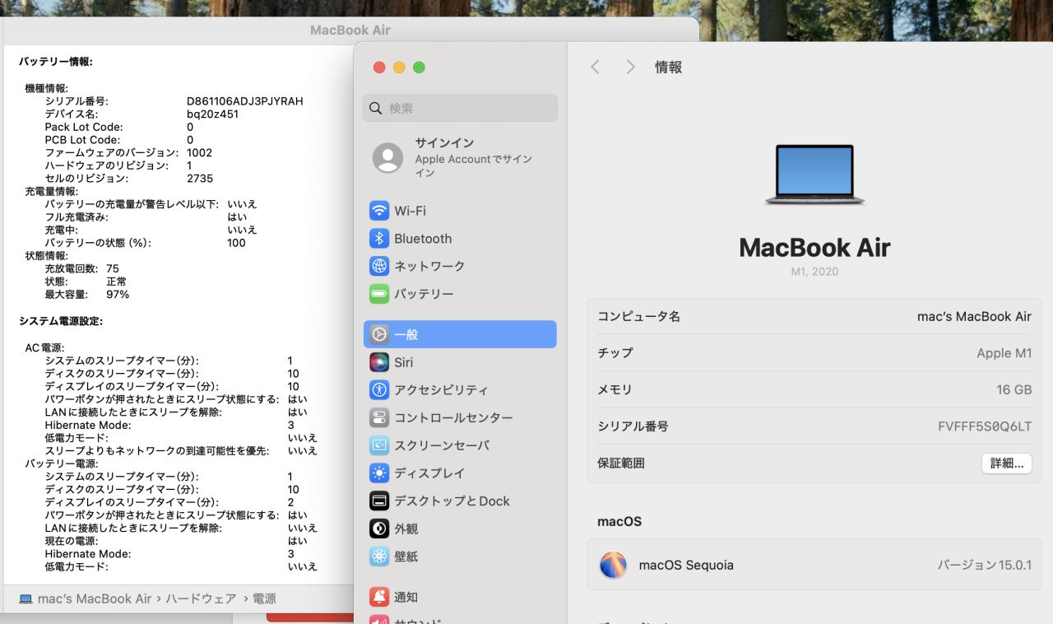Click the laptop icon in System Information path bar

point(26,599)
